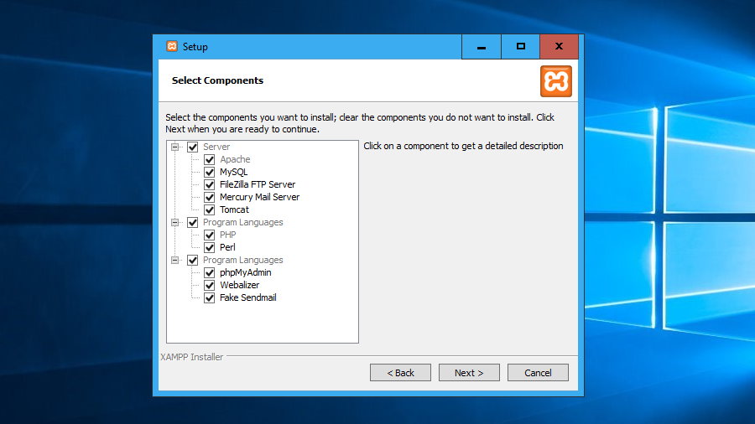Uncheck the Fake Sendmail checkbox

[210, 297]
